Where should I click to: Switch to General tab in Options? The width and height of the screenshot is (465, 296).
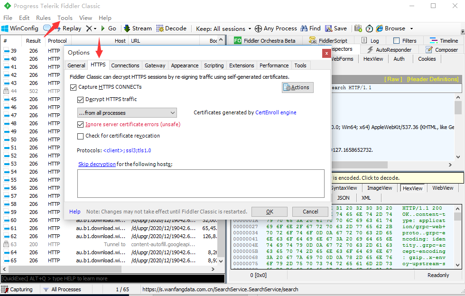pos(76,65)
